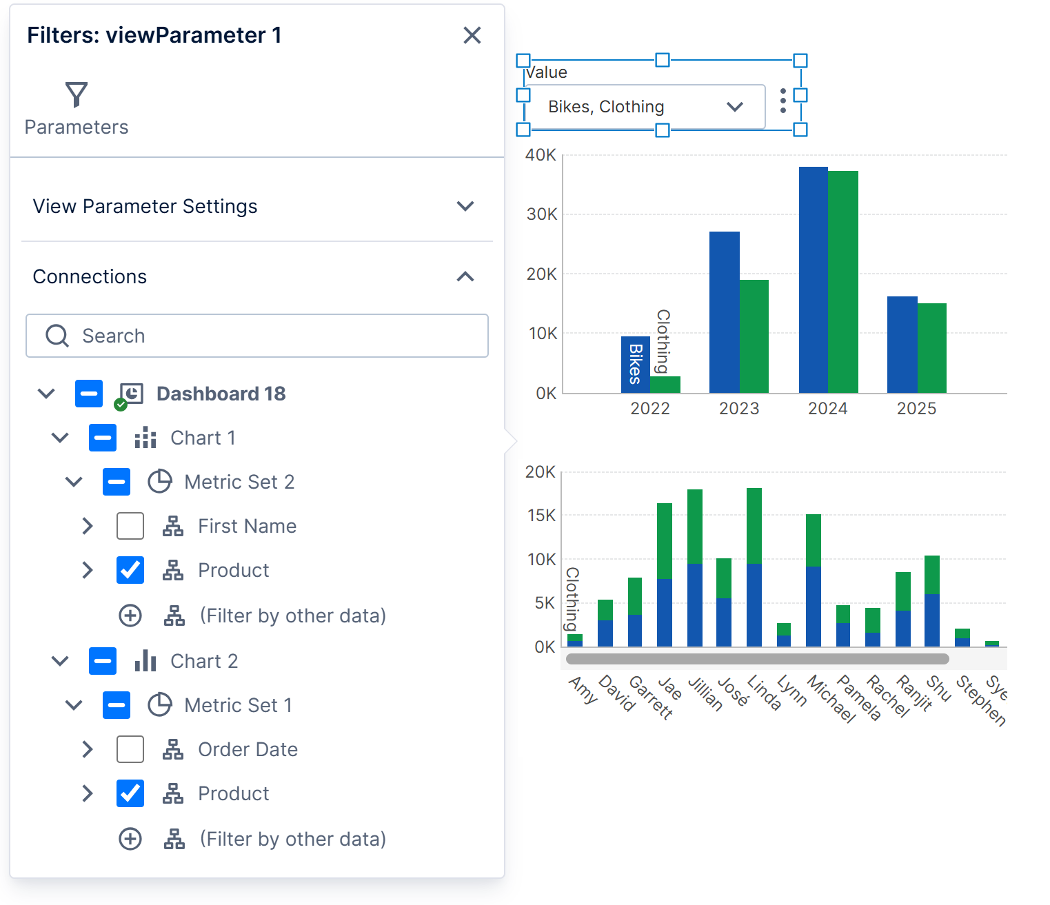This screenshot has width=1050, height=905.
Task: Toggle the Metric Set 1 checkbox
Action: click(117, 705)
